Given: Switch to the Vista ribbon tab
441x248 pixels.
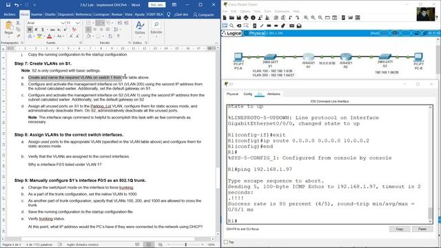Looking at the screenshot, I should (x=128, y=14).
